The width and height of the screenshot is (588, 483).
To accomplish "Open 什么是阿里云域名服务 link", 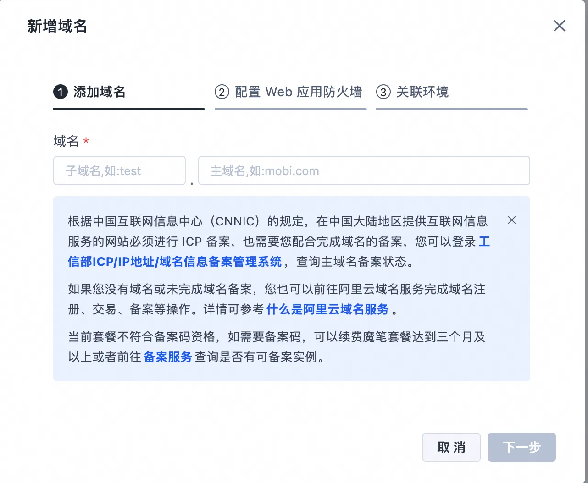I will pyautogui.click(x=327, y=309).
